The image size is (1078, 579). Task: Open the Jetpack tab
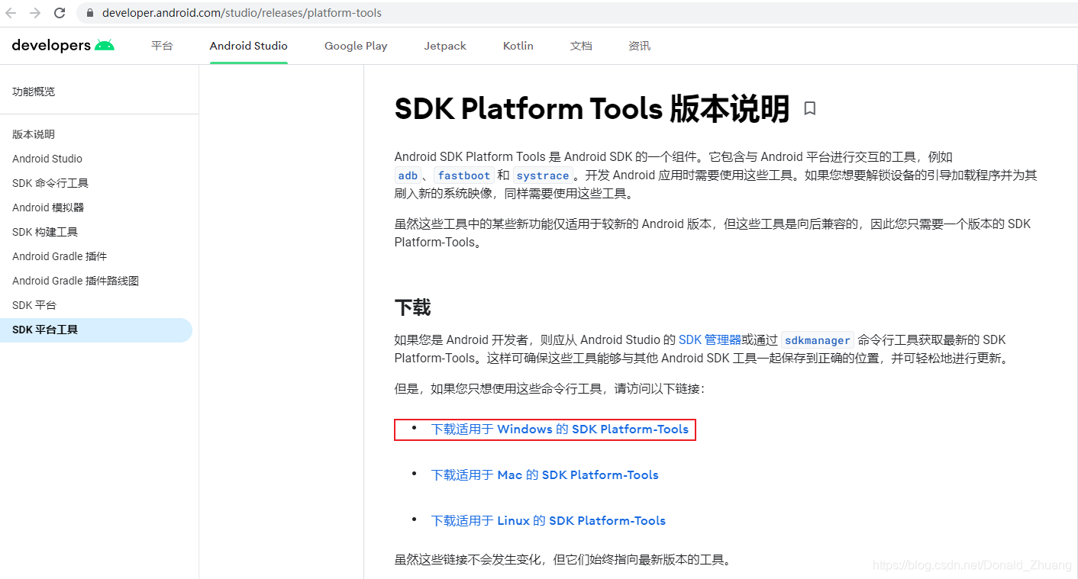click(445, 46)
